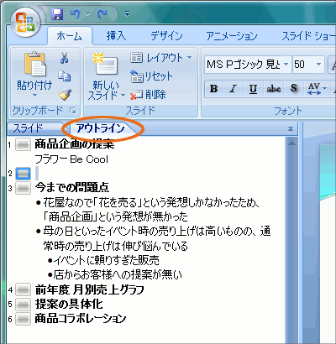The width and height of the screenshot is (336, 344).
Task: Apply text shadow with the S button
Action: 293,89
